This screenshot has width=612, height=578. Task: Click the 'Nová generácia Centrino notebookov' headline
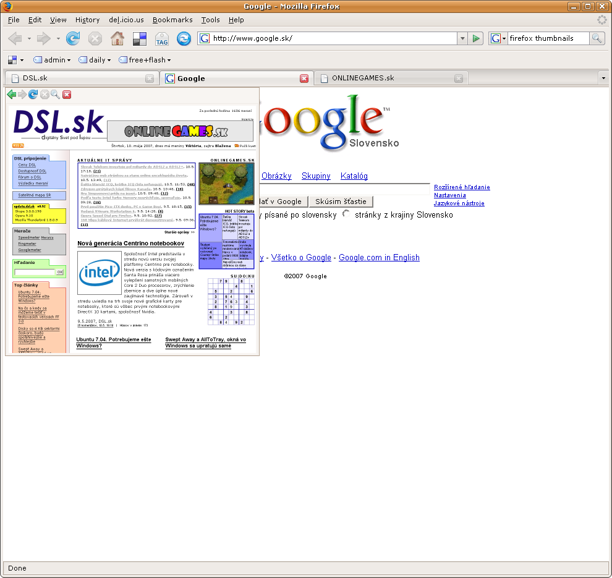(131, 244)
